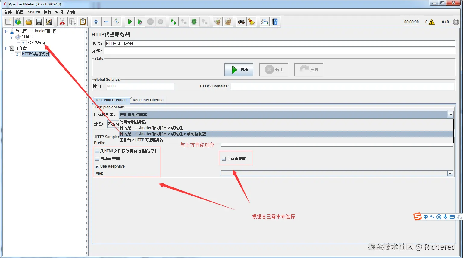Click the Expand All plus icon
The height and width of the screenshot is (258, 463).
pyautogui.click(x=96, y=22)
